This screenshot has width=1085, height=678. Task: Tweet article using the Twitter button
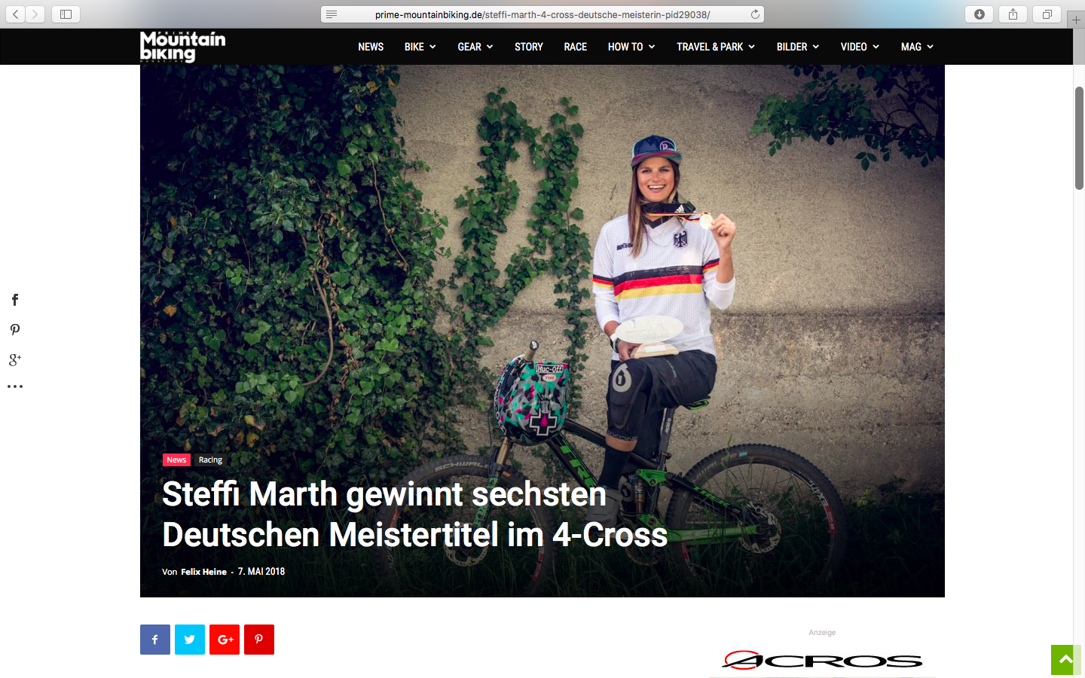[190, 640]
